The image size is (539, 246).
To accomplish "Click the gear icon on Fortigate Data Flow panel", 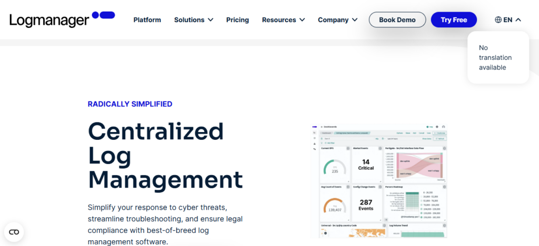I will [444, 148].
